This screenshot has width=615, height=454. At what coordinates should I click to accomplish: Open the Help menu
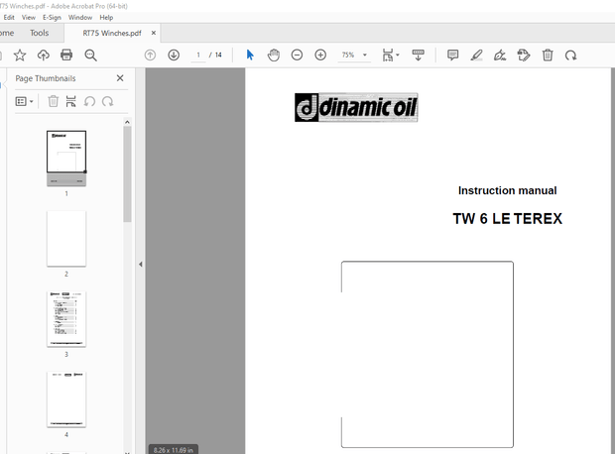pos(106,17)
